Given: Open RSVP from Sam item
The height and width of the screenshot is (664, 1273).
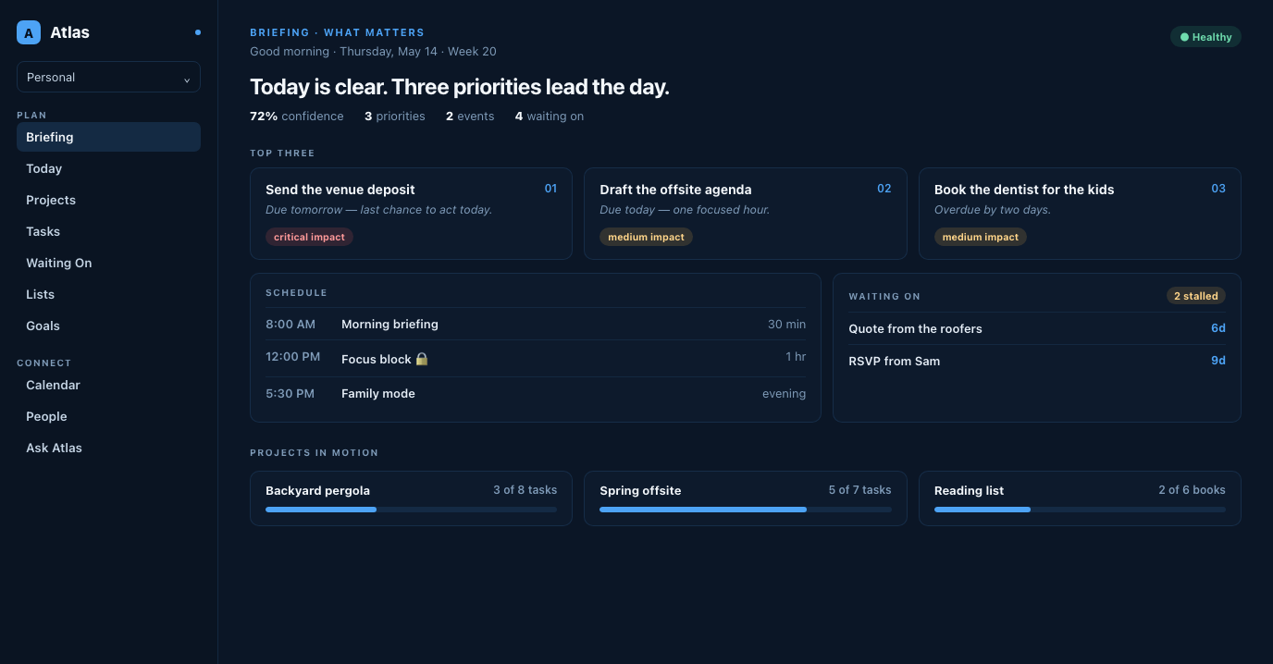Looking at the screenshot, I should [x=1037, y=361].
